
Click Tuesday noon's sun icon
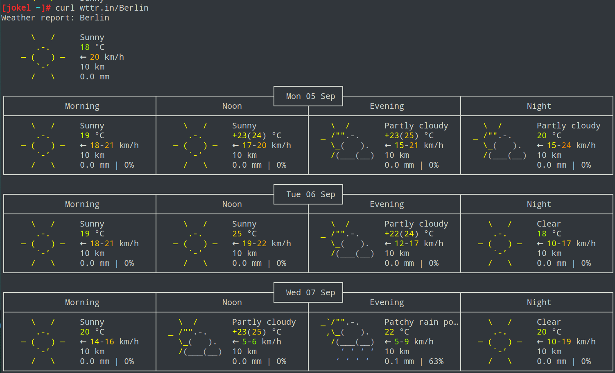point(195,244)
